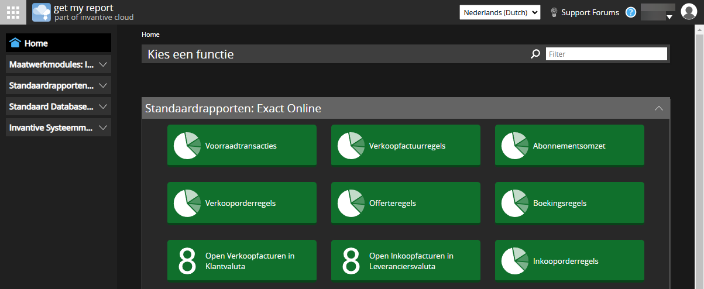
Task: Click the Offerteregels pie chart icon
Action: click(351, 203)
